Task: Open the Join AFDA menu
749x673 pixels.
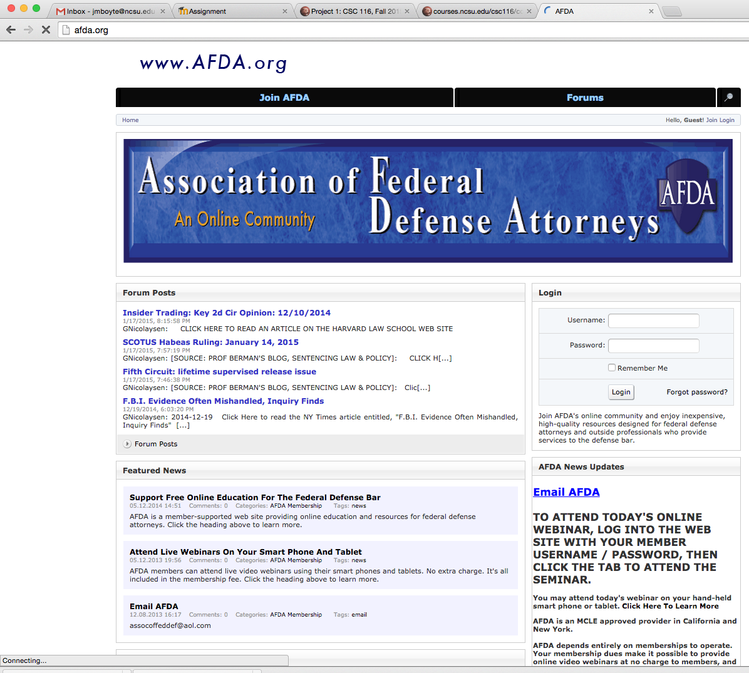Action: (x=284, y=98)
